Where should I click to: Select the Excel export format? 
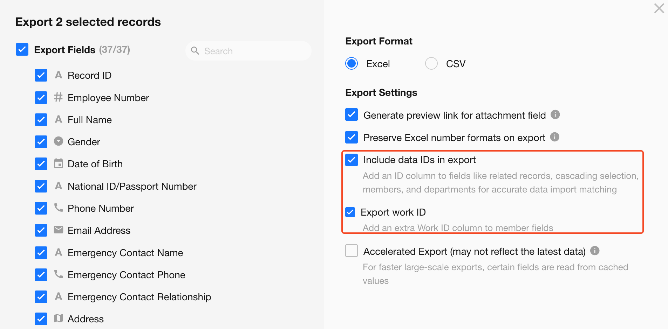(352, 64)
